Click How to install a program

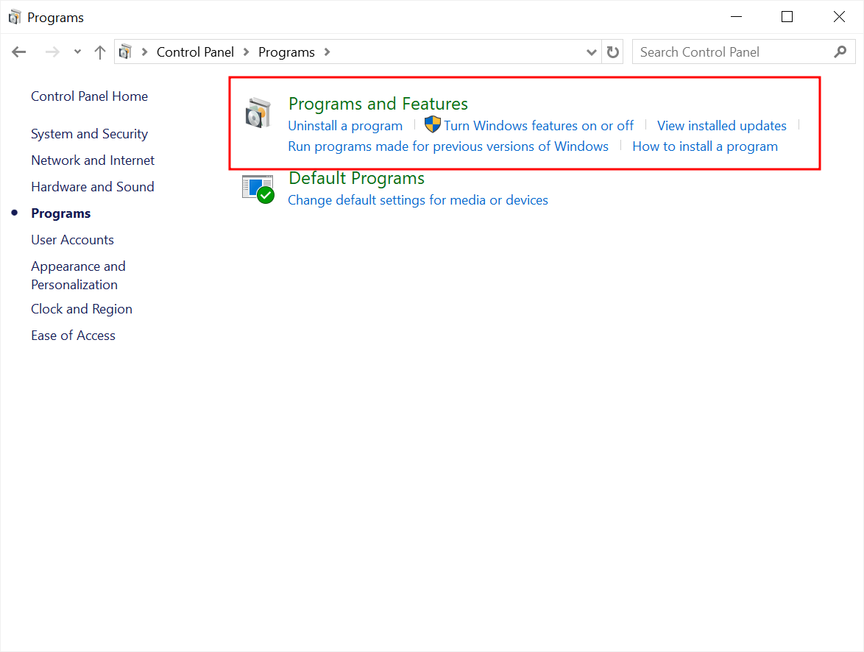[x=705, y=146]
